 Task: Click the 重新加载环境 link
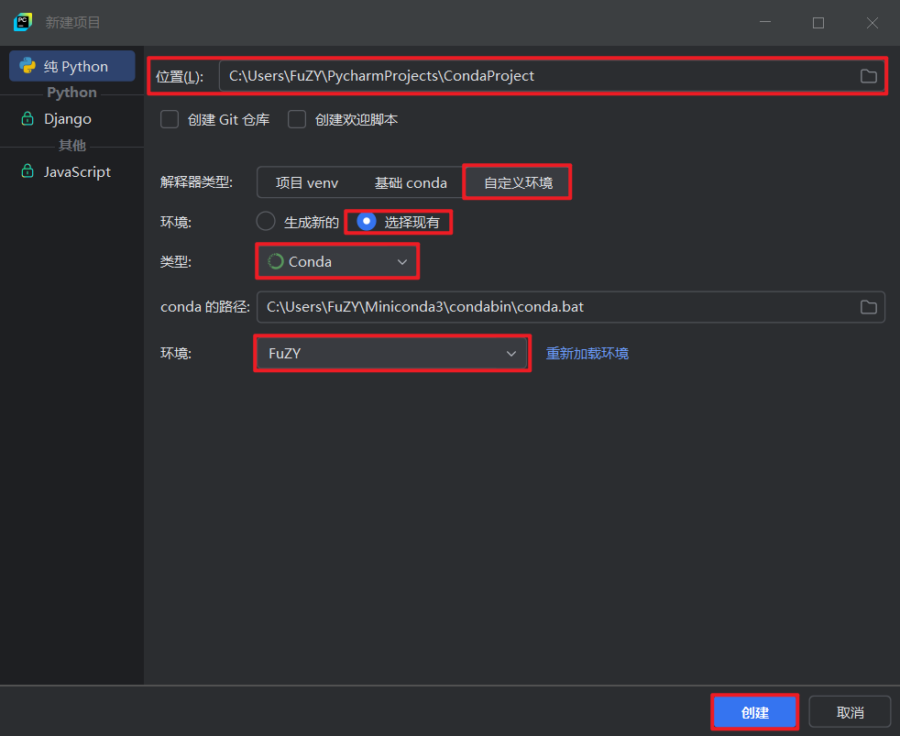point(587,353)
